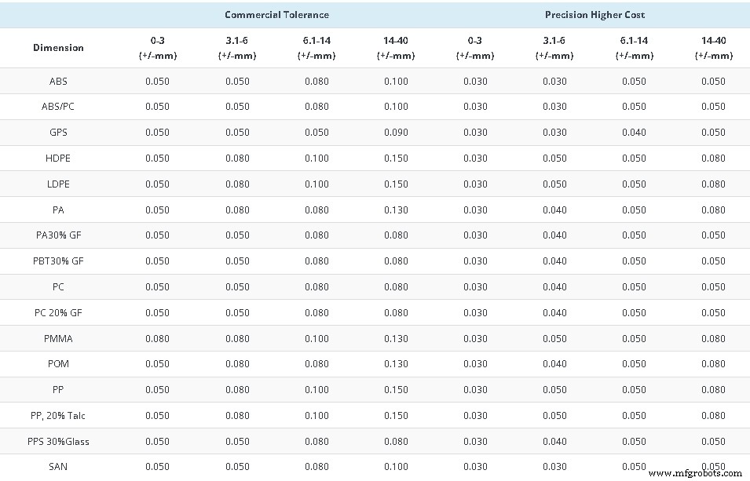Click the 14-40 column header under Commercial Tolerance
The image size is (750, 481).
pos(396,48)
